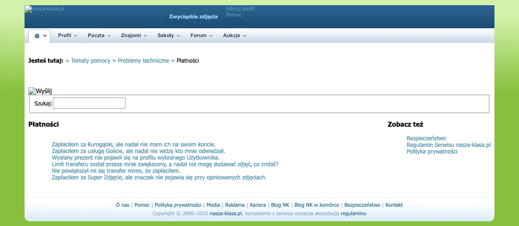Image resolution: width=519 pixels, height=226 pixels.
Task: Expand the home tab dropdown arrow
Action: pyautogui.click(x=45, y=36)
